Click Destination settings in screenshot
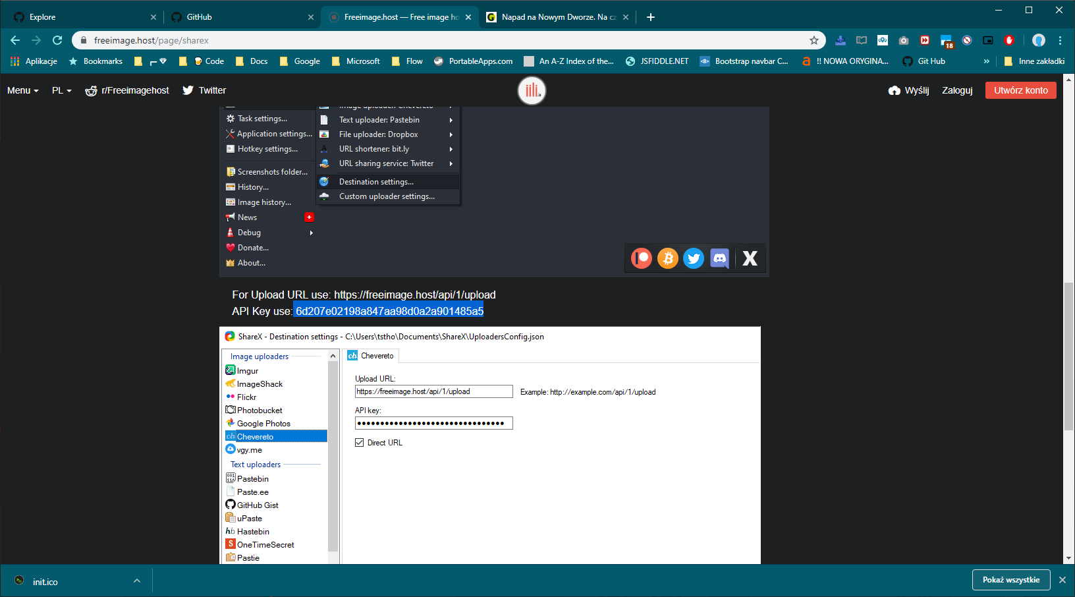The height and width of the screenshot is (597, 1075). click(389, 182)
